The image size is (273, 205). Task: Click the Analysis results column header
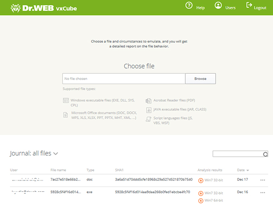click(x=210, y=170)
